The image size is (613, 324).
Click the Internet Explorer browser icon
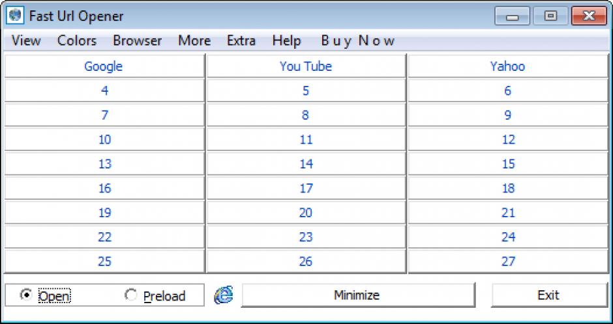223,295
